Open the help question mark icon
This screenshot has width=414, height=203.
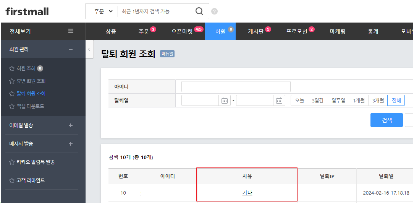(x=215, y=11)
